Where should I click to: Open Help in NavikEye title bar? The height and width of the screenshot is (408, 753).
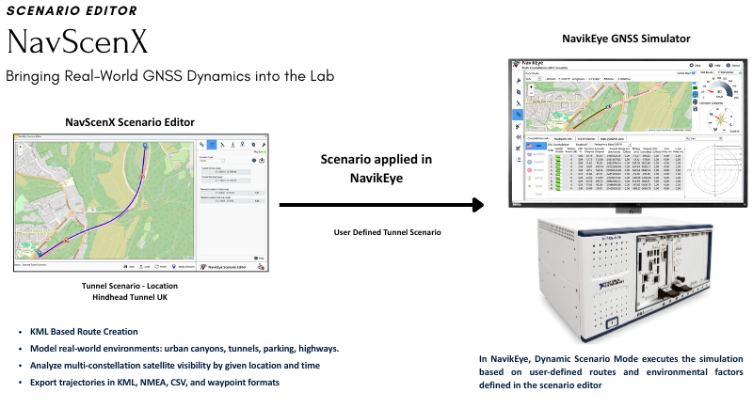[715, 65]
